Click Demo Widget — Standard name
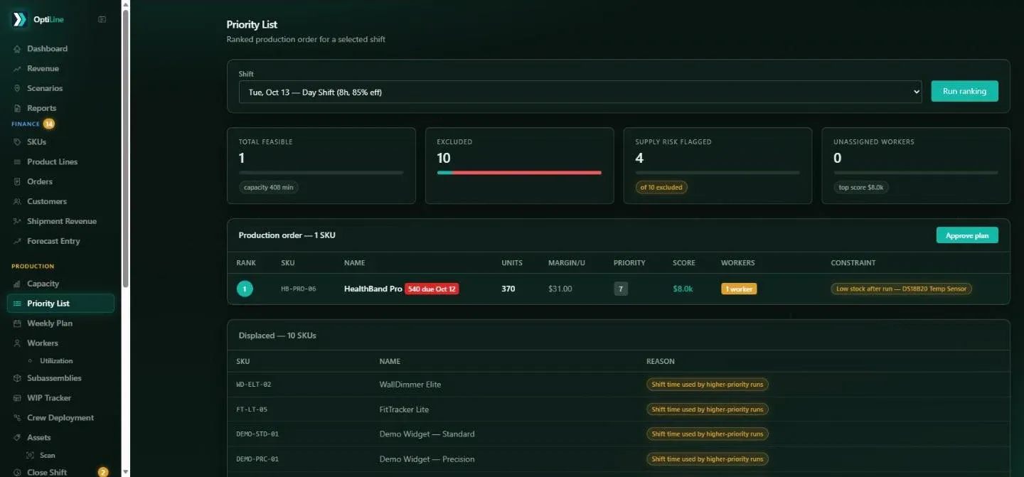1024x477 pixels. coord(427,434)
